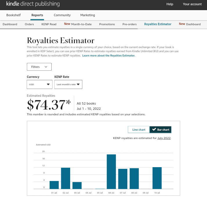Click the 01 Jul bar
Viewport: 207px width, 197px height.
pyautogui.click(x=54, y=185)
